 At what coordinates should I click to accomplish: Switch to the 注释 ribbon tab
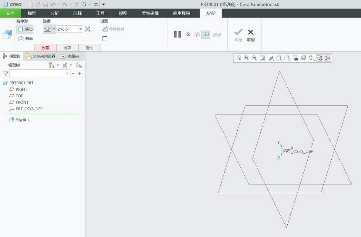(77, 13)
